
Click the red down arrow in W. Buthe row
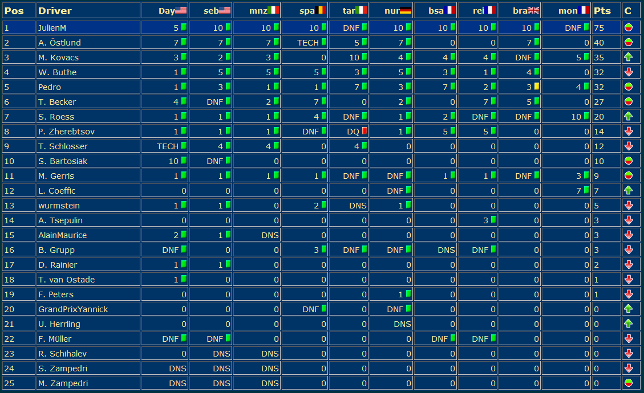[629, 72]
